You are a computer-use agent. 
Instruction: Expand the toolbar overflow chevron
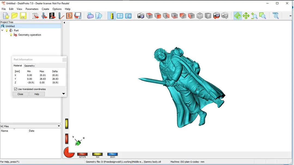click(x=290, y=16)
